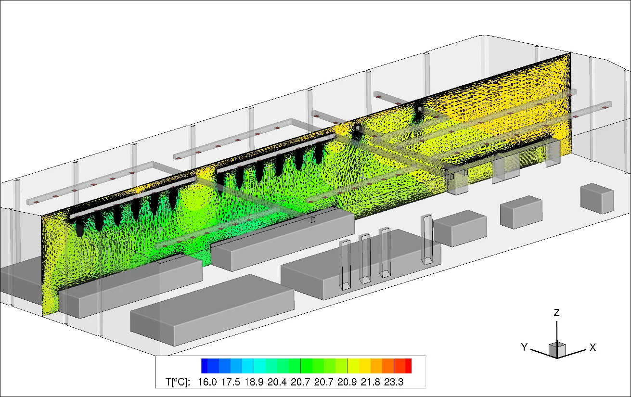Click the "T[ºC]:" legend label
This screenshot has width=631, height=397.
[x=178, y=383]
